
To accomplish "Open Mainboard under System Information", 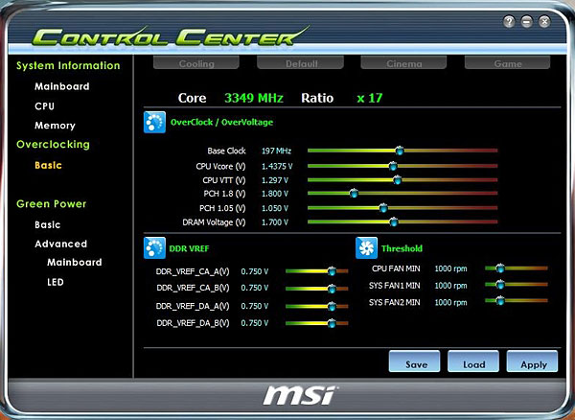I will click(x=62, y=86).
